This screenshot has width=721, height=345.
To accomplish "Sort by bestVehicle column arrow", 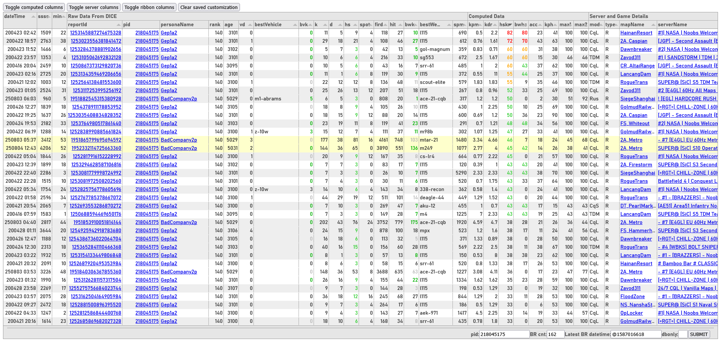I will coord(295,25).
